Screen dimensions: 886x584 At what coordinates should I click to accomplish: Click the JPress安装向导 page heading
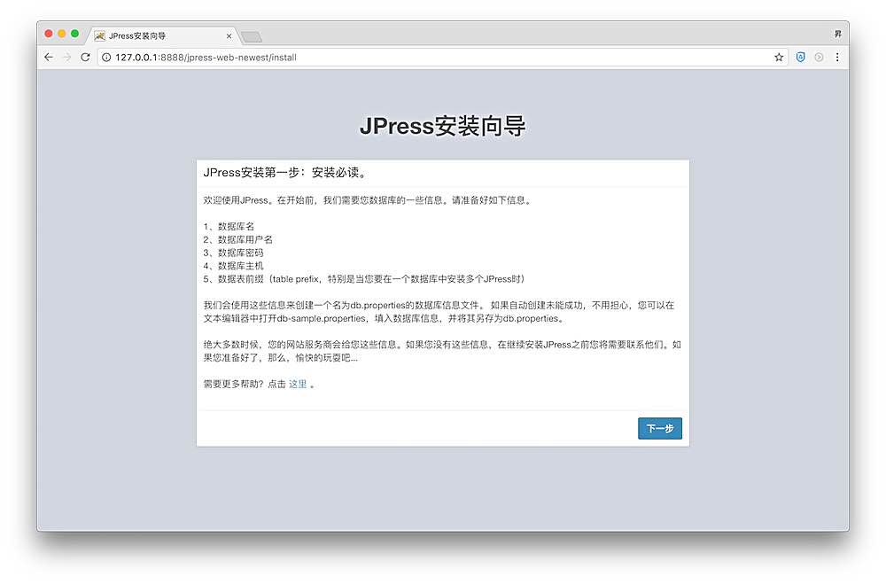point(442,126)
